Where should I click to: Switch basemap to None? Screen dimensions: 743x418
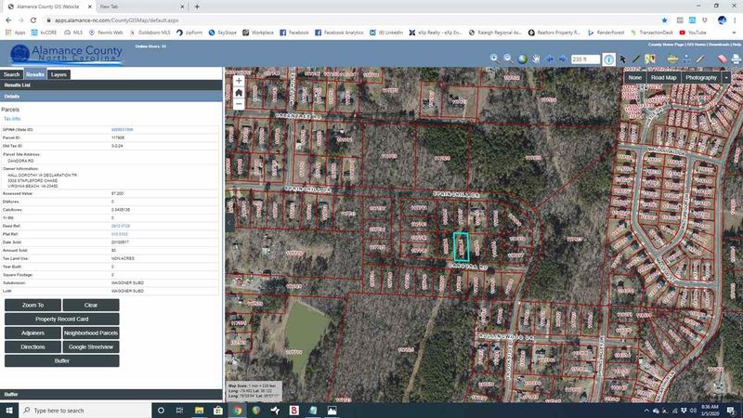[x=635, y=78]
